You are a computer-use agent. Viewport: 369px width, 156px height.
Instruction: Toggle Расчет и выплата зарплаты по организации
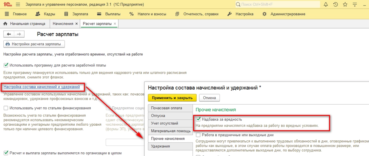pyautogui.click(x=6, y=153)
